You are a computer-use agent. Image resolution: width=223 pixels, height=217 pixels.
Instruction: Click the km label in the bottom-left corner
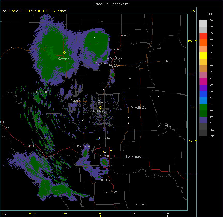point(4,214)
